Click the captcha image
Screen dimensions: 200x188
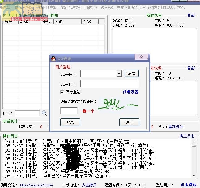118,105
